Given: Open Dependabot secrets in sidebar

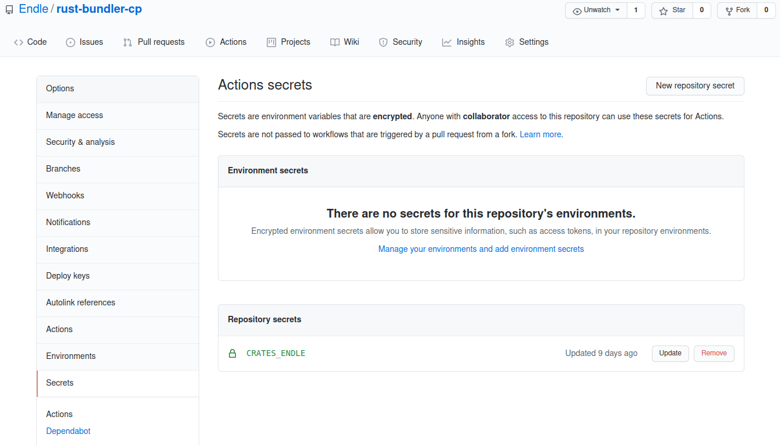Looking at the screenshot, I should [x=68, y=431].
